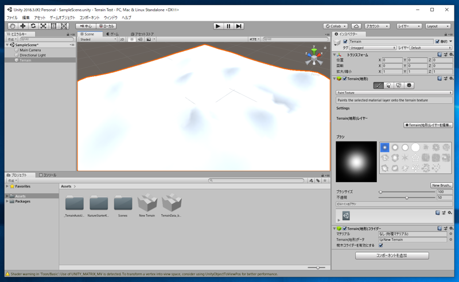Open the Account dropdown

click(377, 26)
